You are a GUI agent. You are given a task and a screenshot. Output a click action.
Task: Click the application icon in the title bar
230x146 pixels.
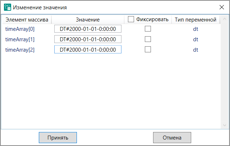click(x=7, y=7)
